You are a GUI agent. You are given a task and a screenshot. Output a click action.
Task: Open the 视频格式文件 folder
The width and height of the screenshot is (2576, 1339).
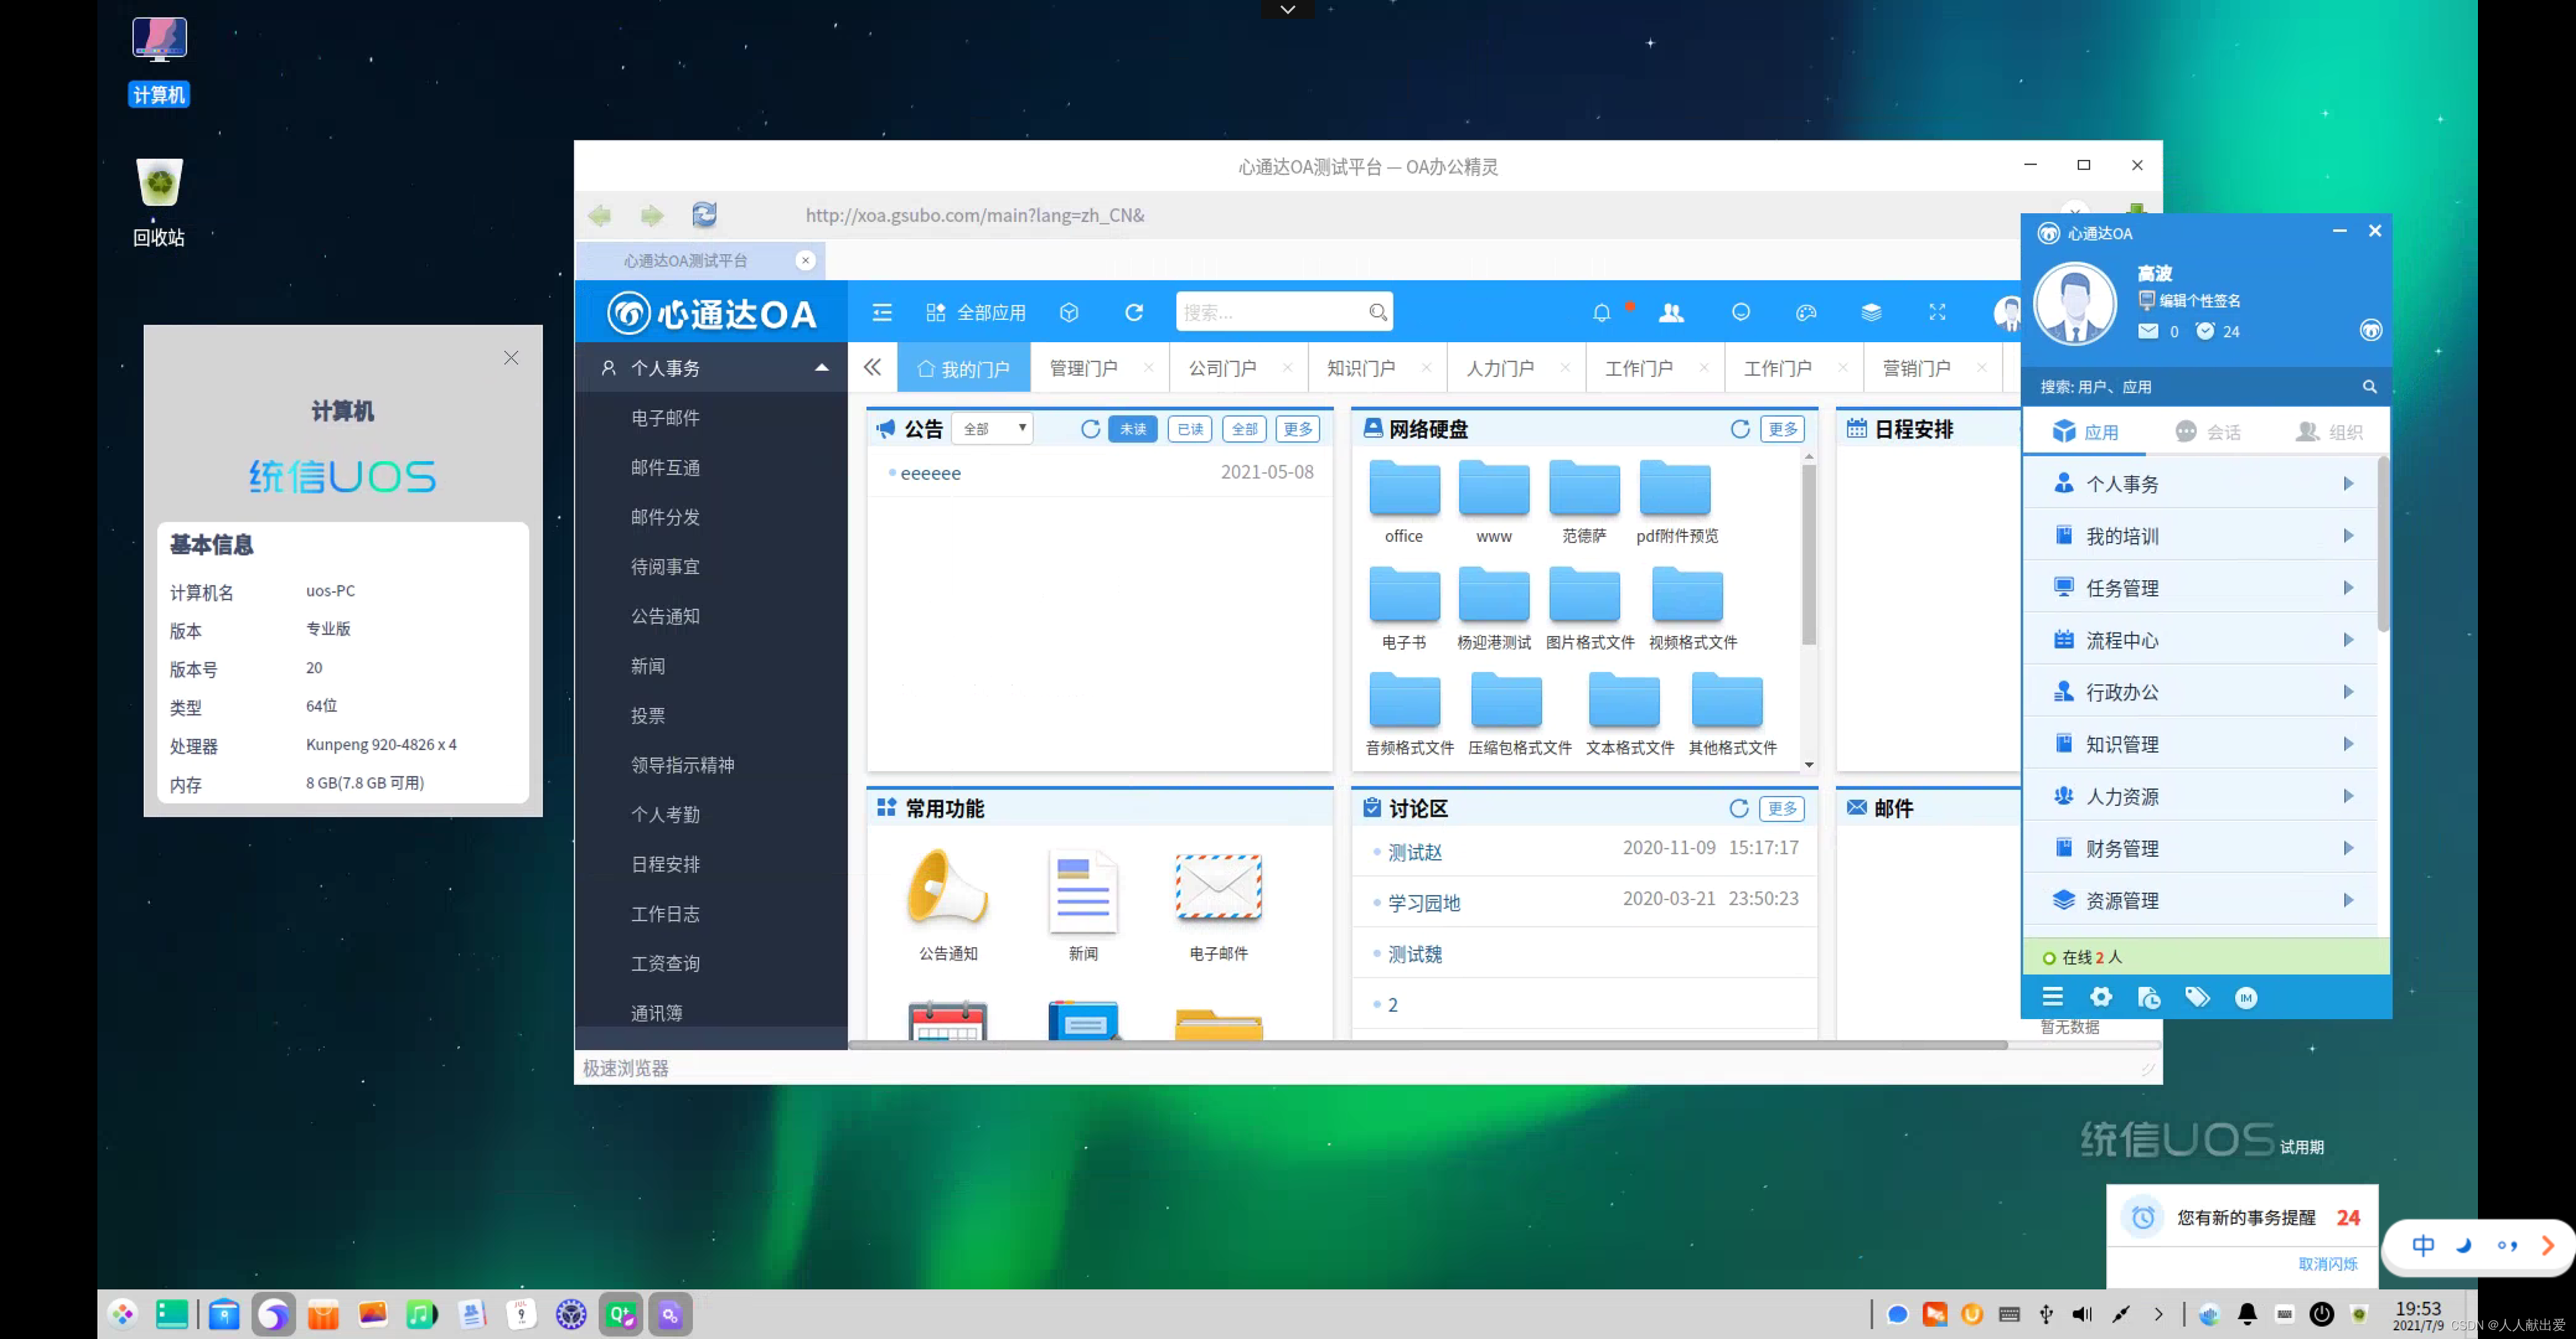tap(1692, 608)
